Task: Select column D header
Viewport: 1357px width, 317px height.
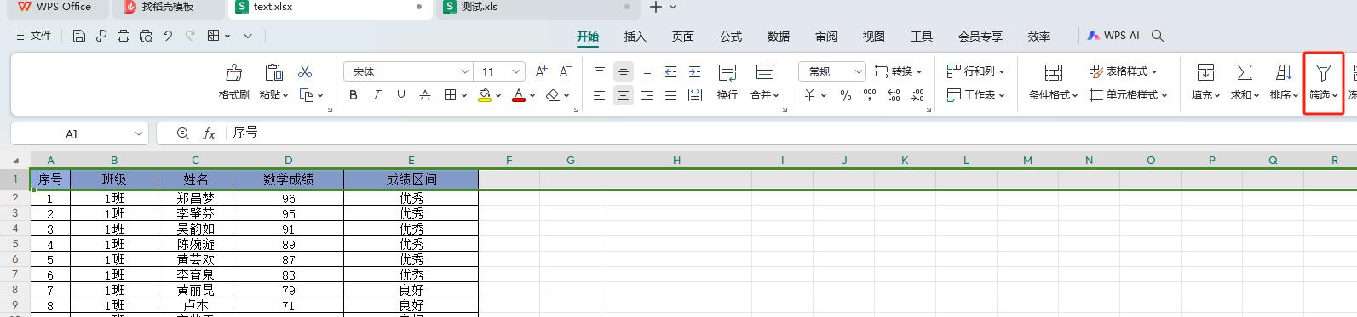Action: [289, 160]
